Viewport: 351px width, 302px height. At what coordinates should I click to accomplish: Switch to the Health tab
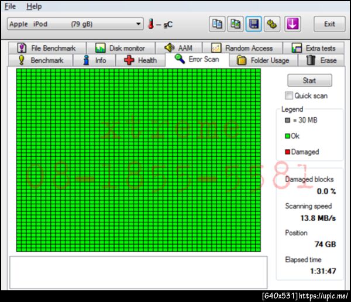tap(140, 60)
